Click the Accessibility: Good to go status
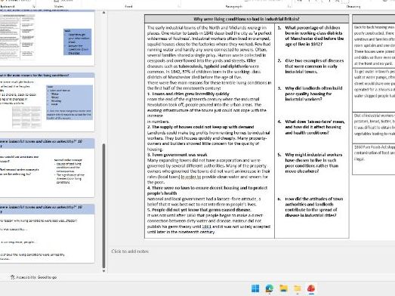Viewport: 395px width, 296px height. click(x=33, y=277)
